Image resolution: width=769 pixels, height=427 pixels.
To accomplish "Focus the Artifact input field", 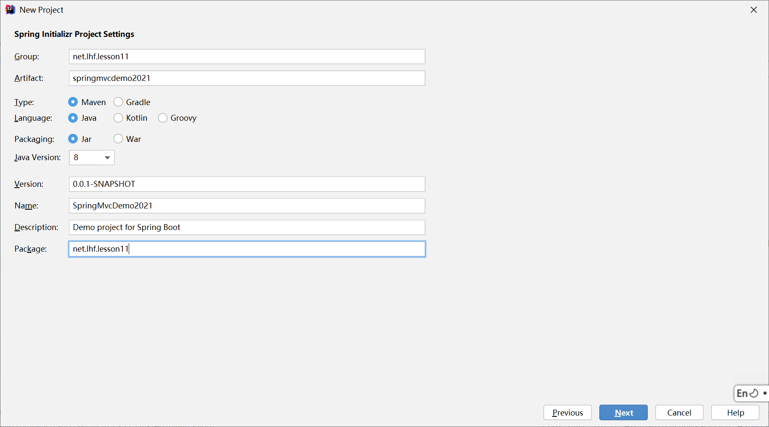I will pyautogui.click(x=247, y=78).
